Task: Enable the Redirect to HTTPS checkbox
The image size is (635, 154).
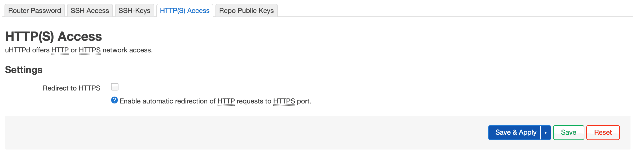Action: [x=115, y=87]
